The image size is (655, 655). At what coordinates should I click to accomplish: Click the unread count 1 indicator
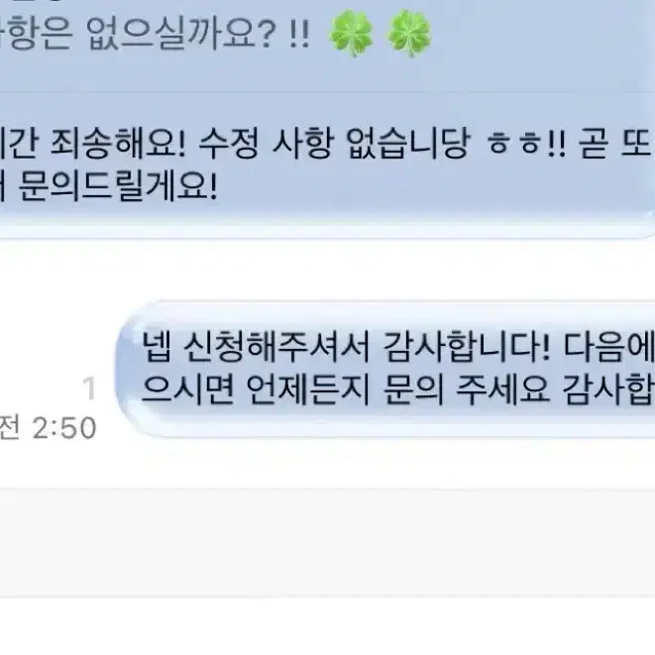(x=89, y=388)
